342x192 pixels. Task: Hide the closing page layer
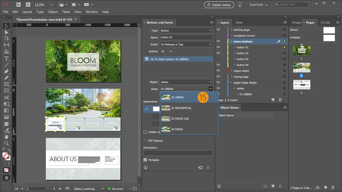pyautogui.click(x=218, y=76)
